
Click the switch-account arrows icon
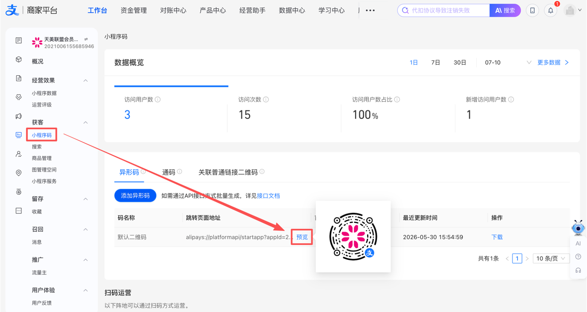tap(86, 39)
